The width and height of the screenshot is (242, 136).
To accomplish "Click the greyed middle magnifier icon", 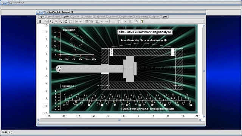I will pyautogui.click(x=56, y=22).
